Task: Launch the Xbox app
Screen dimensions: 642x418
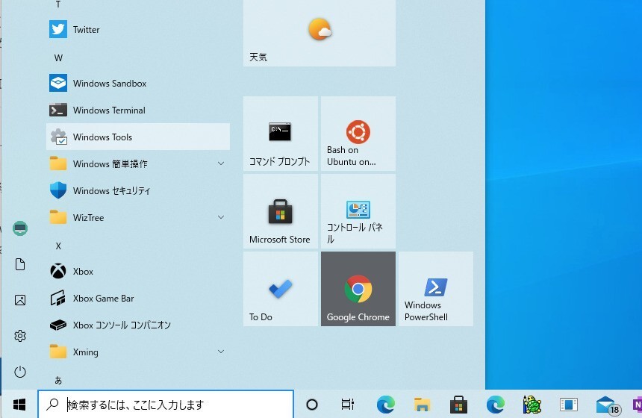Action: tap(83, 272)
